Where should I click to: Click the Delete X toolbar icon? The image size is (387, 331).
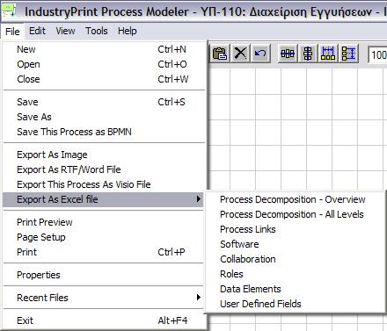[x=240, y=54]
